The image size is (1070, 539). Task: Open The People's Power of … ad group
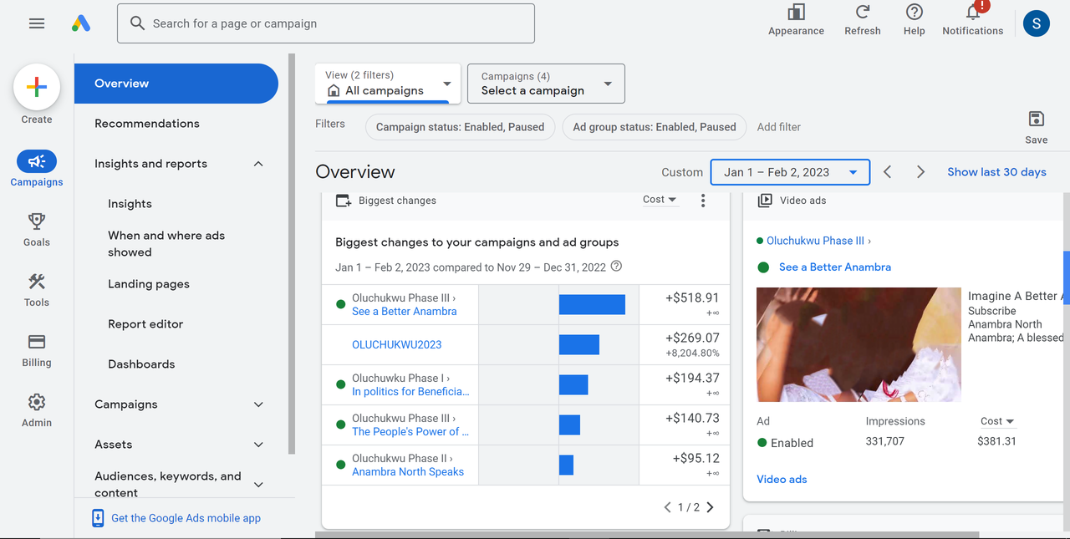410,432
